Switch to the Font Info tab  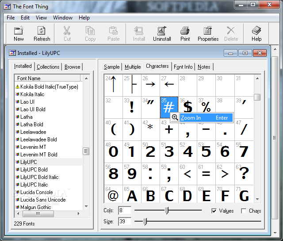[x=183, y=67]
